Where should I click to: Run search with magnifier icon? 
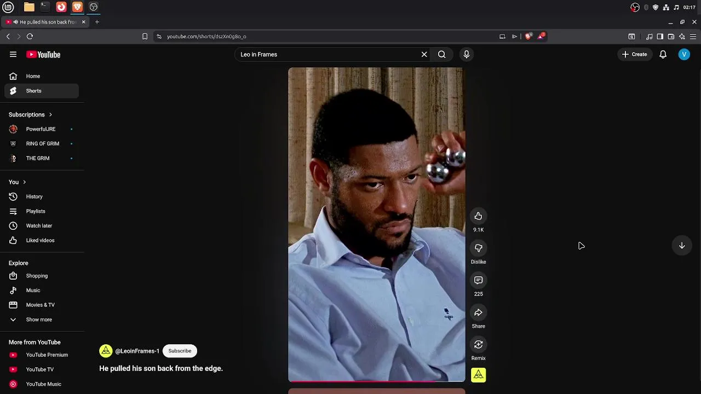[x=441, y=54]
